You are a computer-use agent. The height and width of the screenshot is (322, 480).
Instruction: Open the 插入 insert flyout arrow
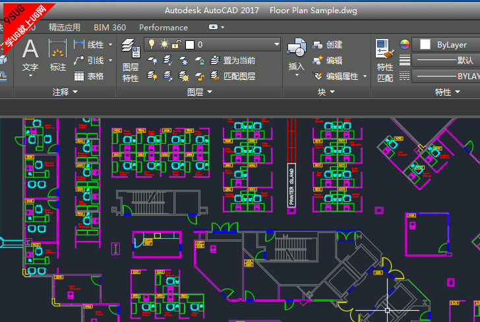296,75
